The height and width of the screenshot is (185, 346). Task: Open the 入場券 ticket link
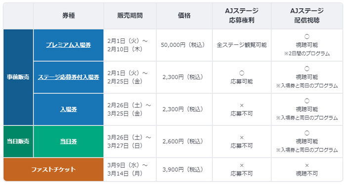(68, 109)
